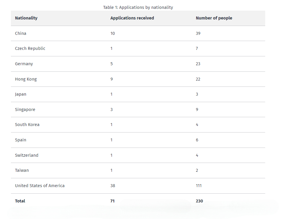Select the 'South Korea' nationality cell

(x=27, y=125)
